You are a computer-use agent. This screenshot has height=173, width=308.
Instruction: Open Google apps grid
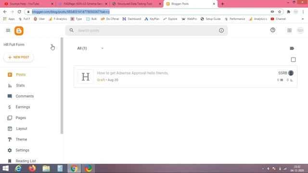click(x=289, y=30)
